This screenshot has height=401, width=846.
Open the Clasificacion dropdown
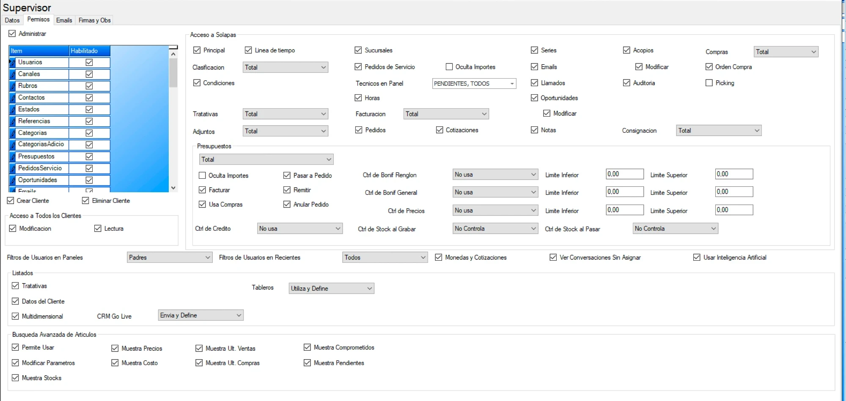click(286, 67)
